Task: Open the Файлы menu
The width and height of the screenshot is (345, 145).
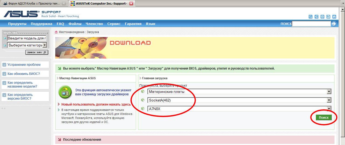Action: (75, 24)
